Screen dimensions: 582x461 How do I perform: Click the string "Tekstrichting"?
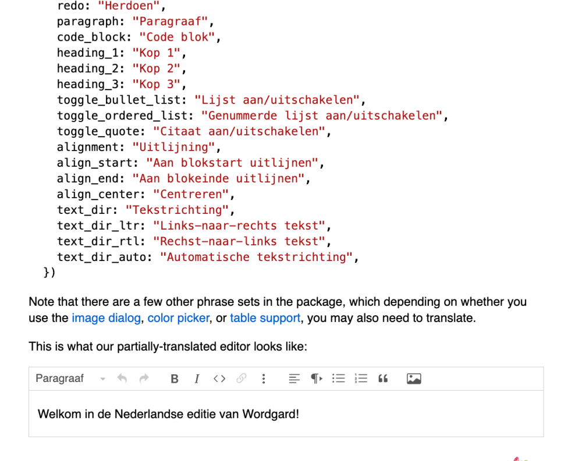tap(177, 210)
